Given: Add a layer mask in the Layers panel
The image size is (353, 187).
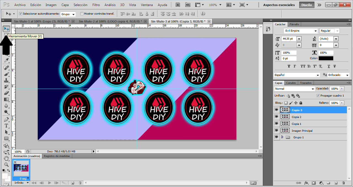Looking at the screenshot, I should [314, 183].
